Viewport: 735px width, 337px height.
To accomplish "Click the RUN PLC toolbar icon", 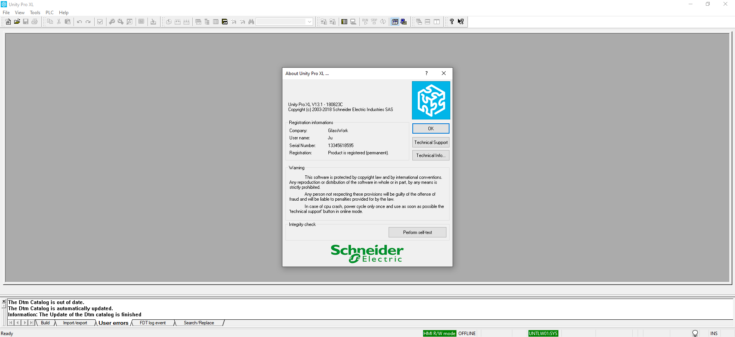I will (x=365, y=22).
